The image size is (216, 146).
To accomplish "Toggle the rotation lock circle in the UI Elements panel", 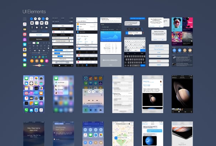I will click(x=47, y=19).
